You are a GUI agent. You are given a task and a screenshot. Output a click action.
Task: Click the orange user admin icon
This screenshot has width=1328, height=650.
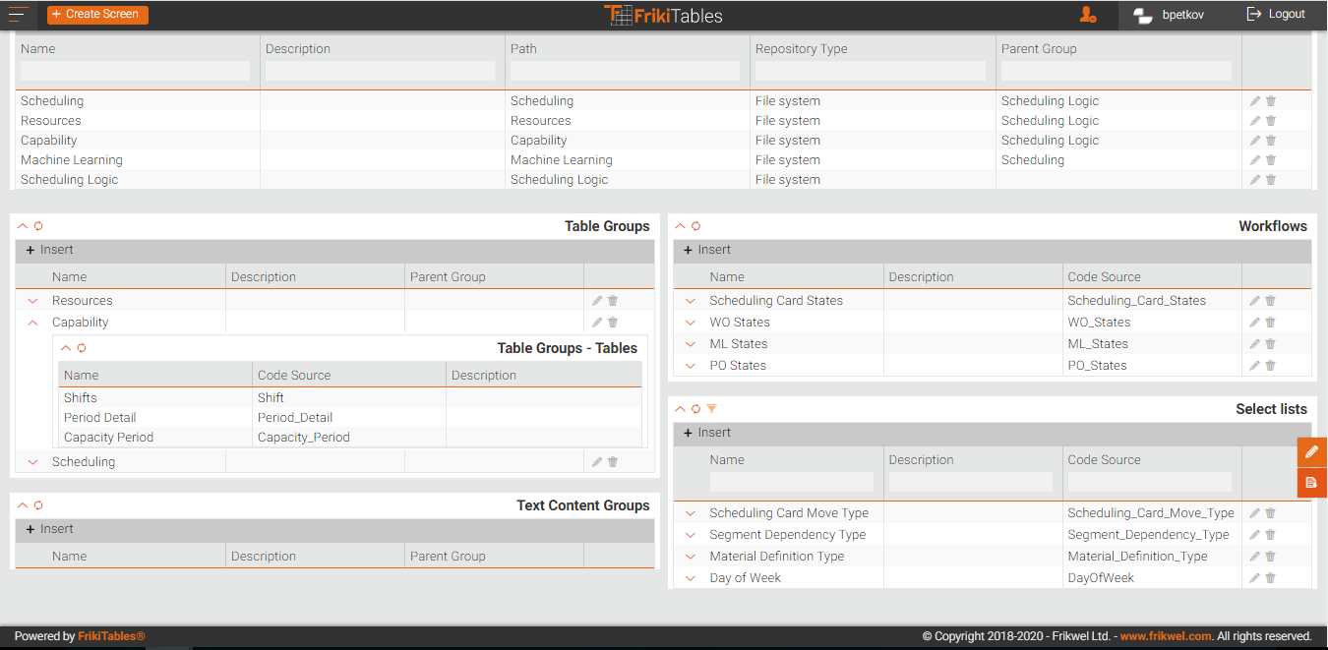coord(1087,15)
